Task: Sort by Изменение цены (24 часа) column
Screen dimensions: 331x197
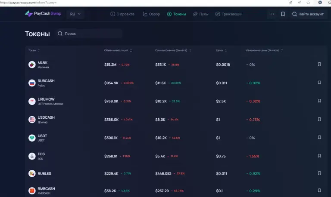Action: pos(264,50)
